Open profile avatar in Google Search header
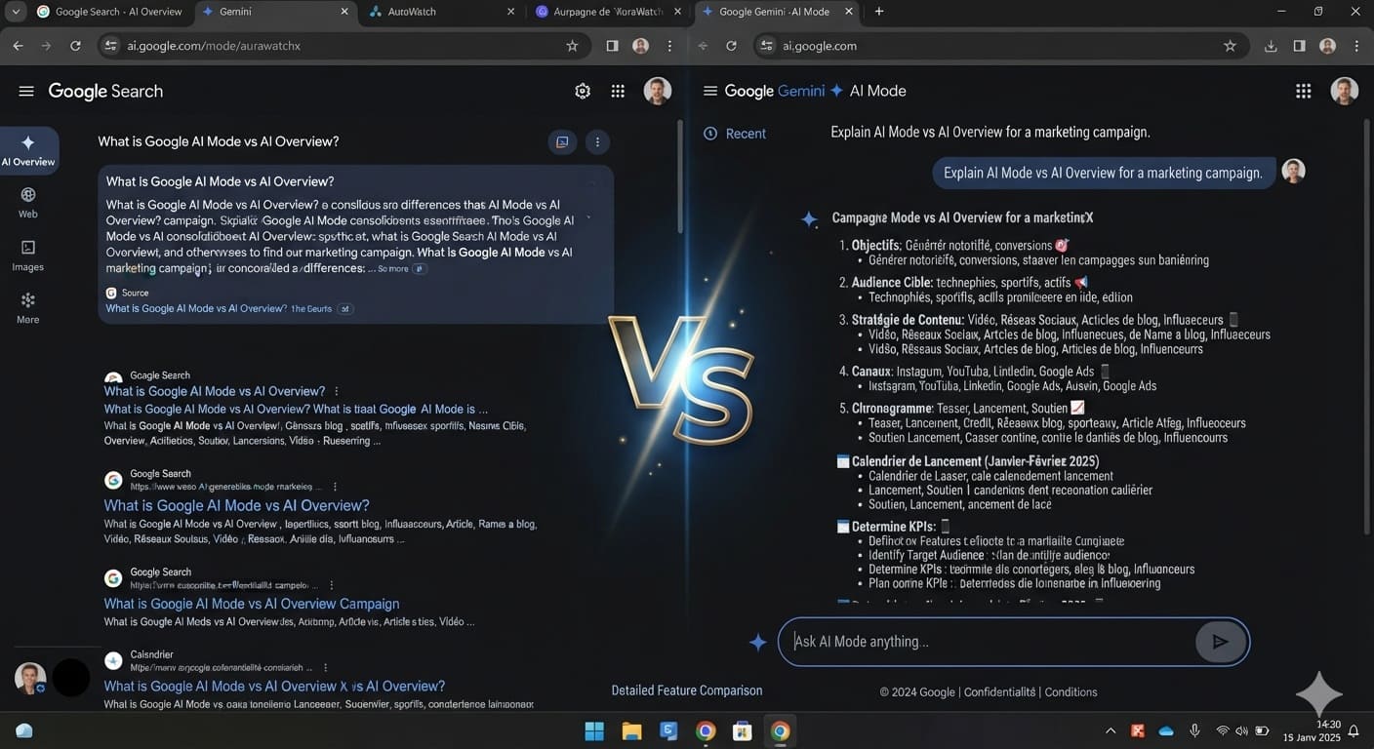The width and height of the screenshot is (1374, 749). tap(658, 91)
